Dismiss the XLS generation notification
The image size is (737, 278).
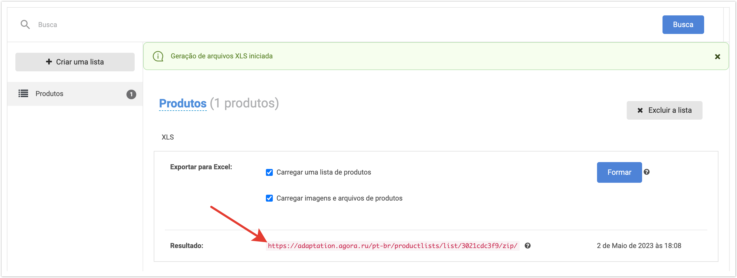point(717,57)
